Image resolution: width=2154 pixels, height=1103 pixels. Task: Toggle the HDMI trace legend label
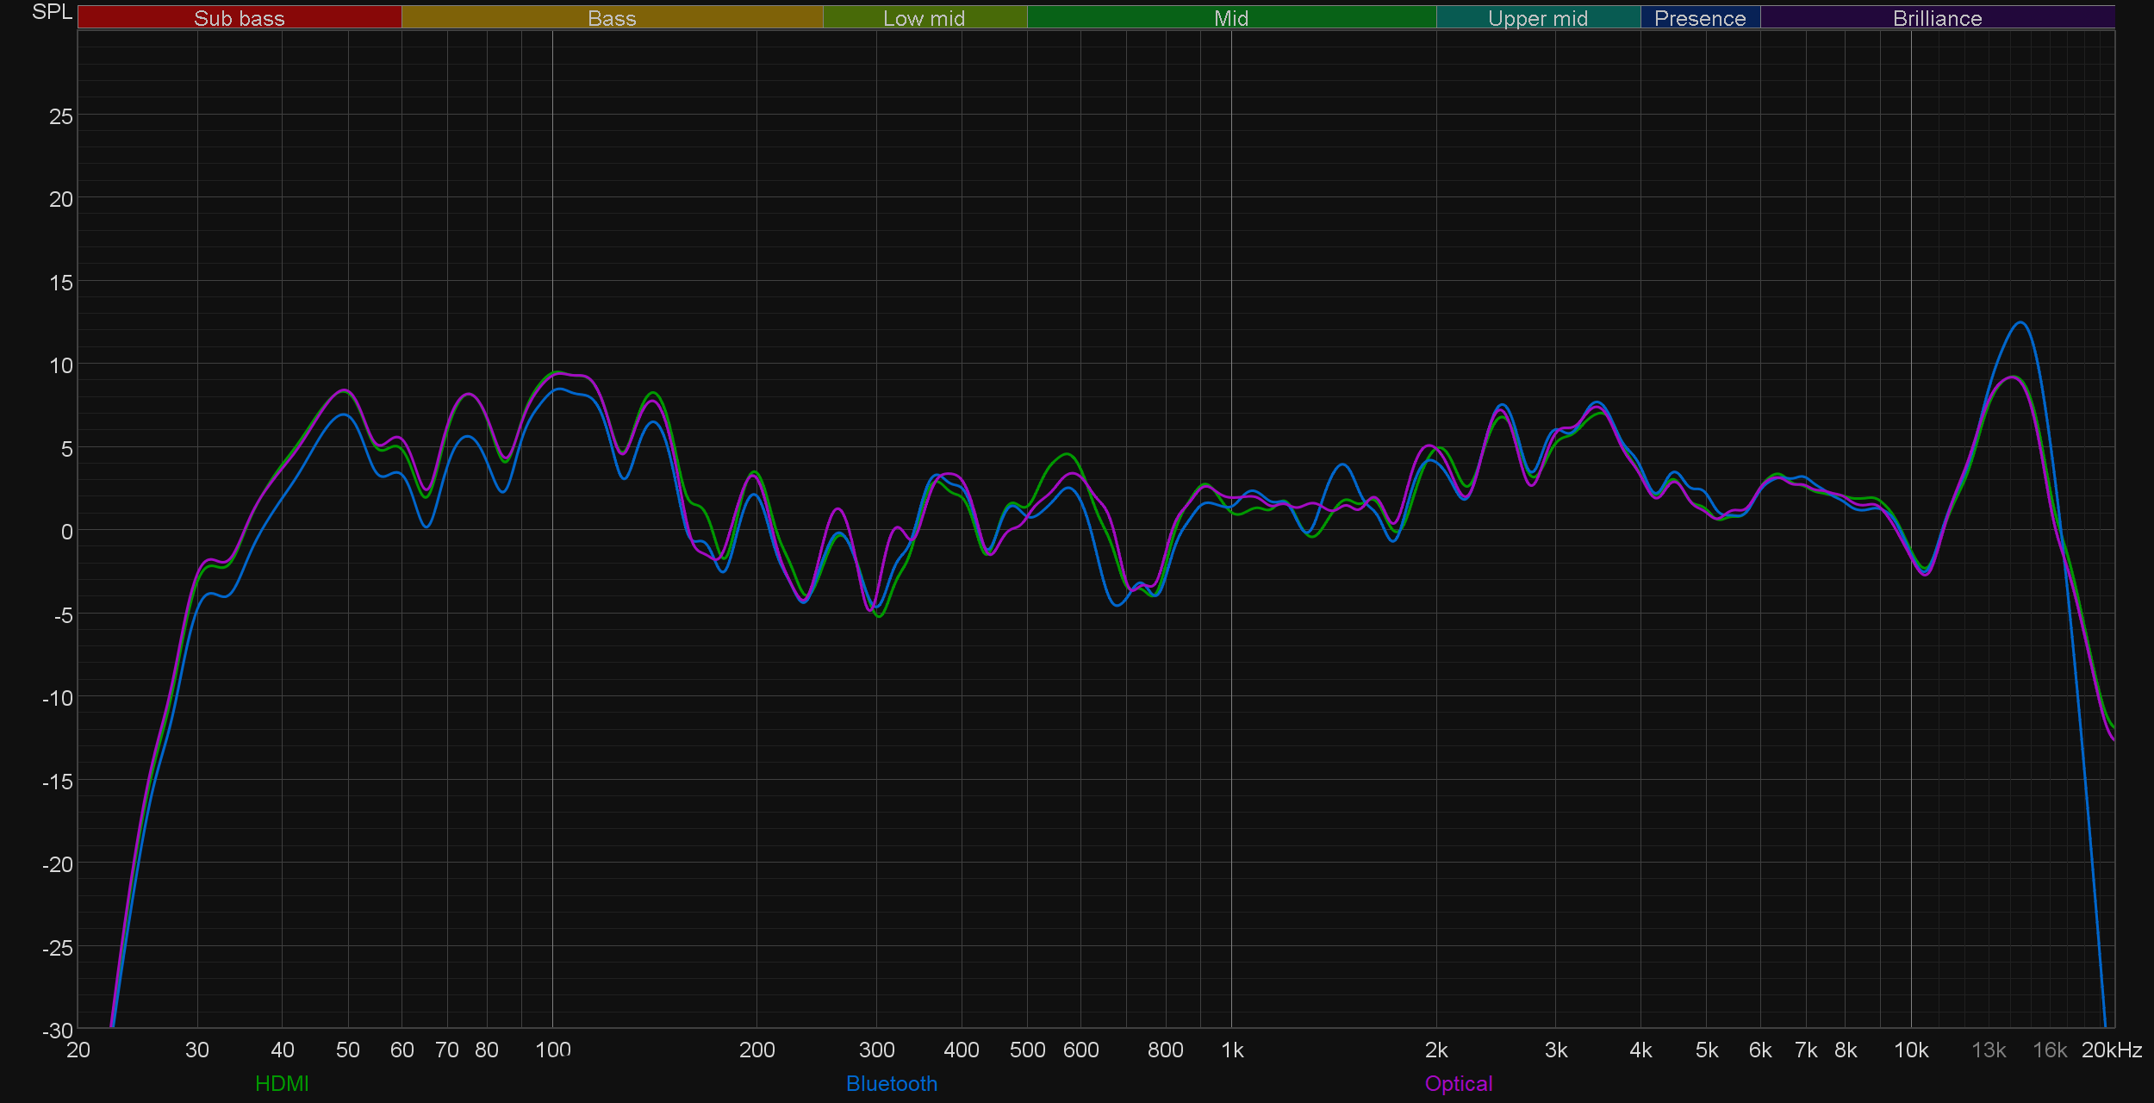click(282, 1083)
